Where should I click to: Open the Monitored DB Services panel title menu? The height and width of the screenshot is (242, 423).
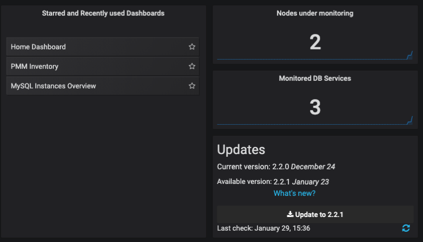(315, 78)
